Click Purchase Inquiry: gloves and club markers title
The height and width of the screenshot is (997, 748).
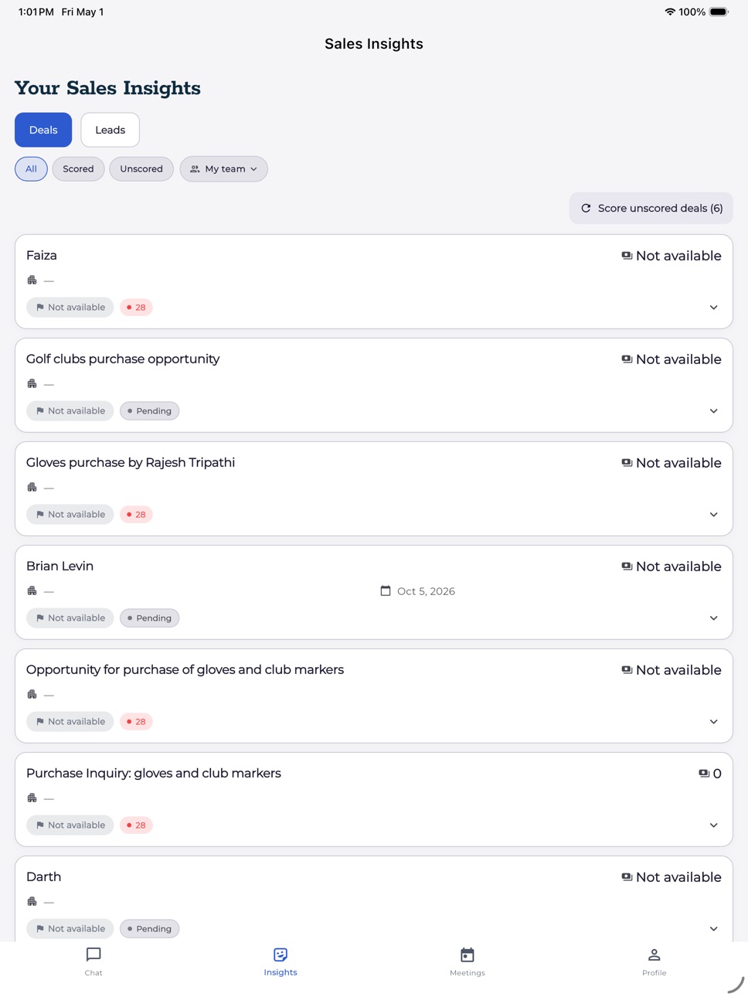[x=154, y=774]
